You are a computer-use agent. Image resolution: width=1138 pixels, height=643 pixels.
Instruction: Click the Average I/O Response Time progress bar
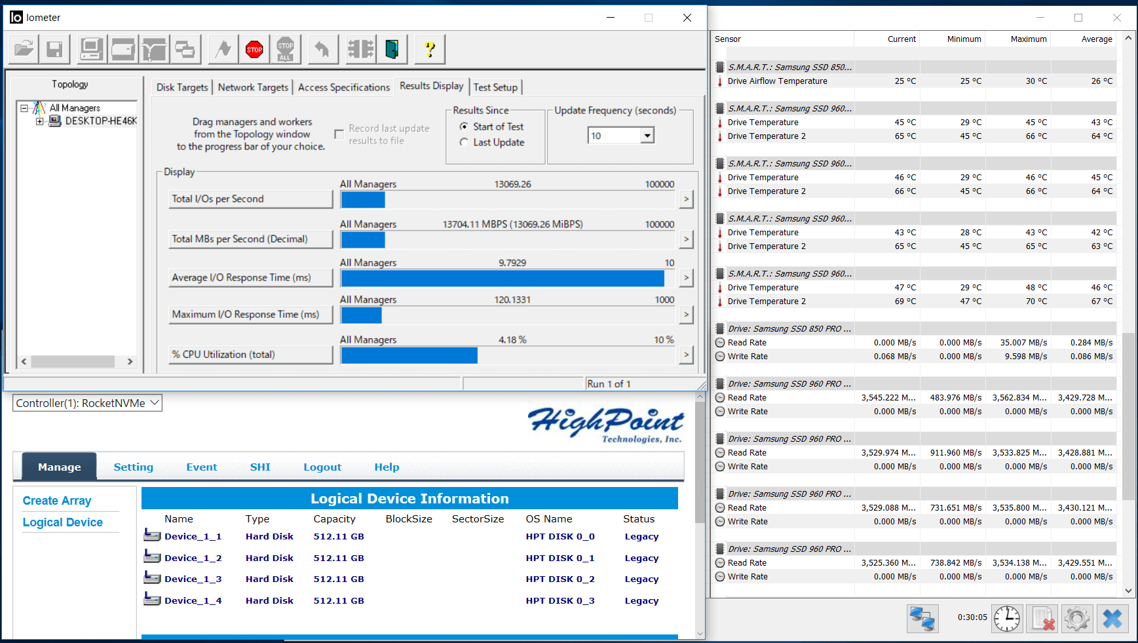tap(508, 278)
